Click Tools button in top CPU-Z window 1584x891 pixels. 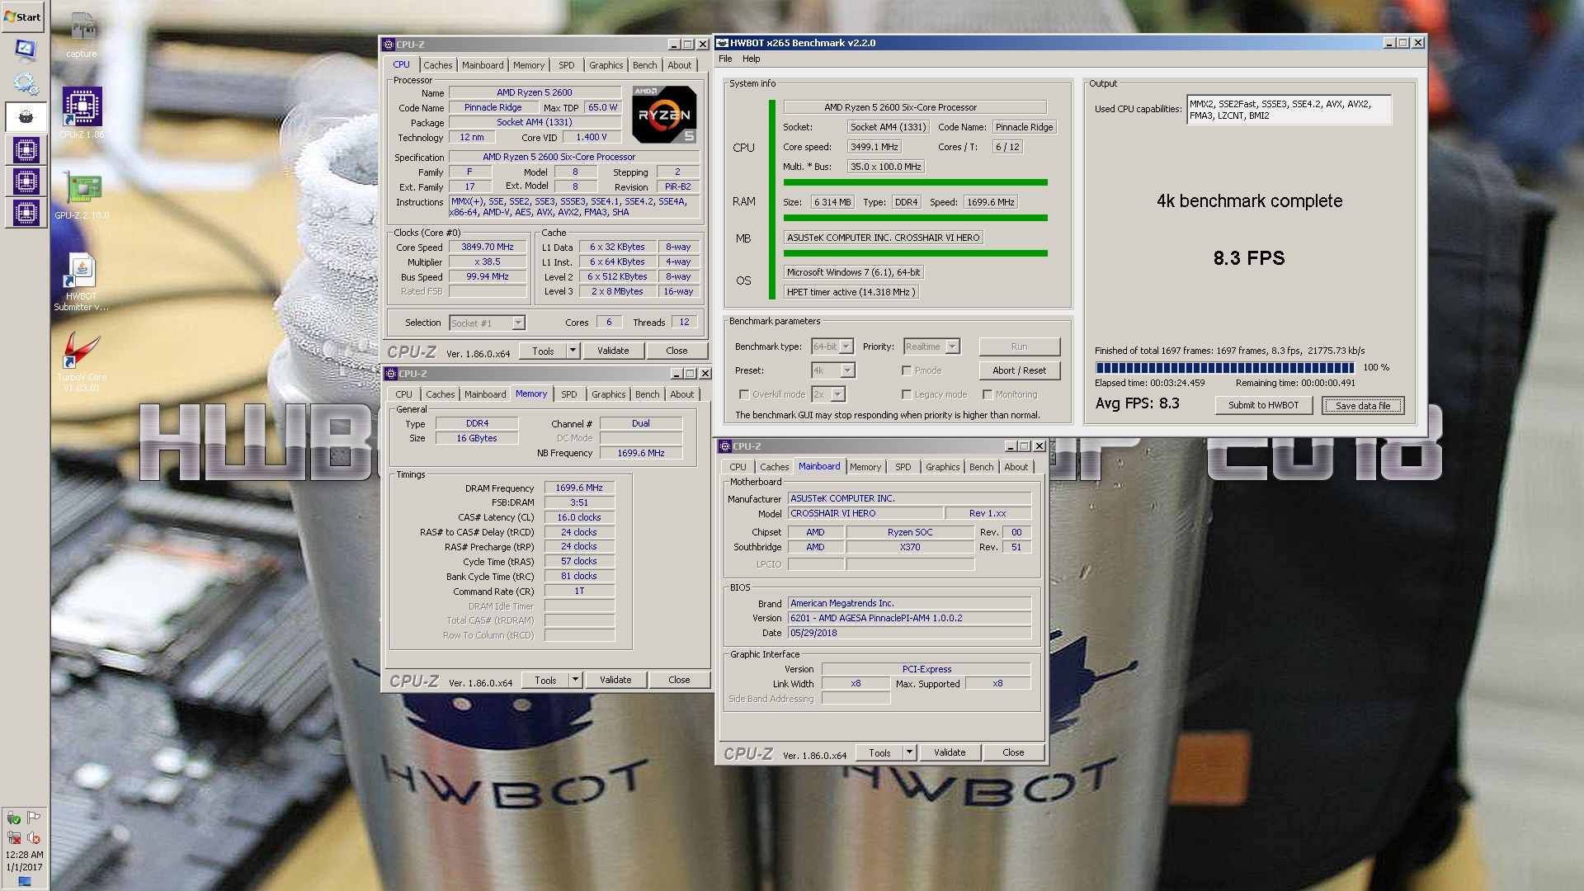coord(543,351)
